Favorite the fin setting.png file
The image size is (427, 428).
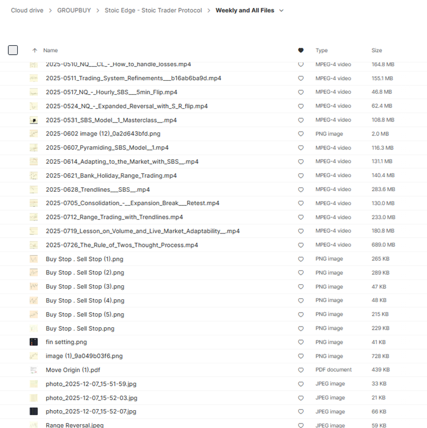coord(301,342)
